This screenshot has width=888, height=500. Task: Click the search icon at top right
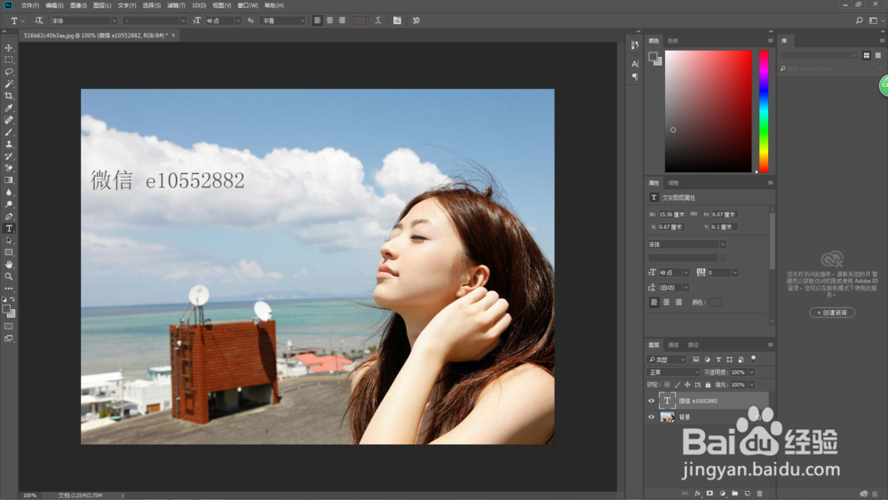859,20
